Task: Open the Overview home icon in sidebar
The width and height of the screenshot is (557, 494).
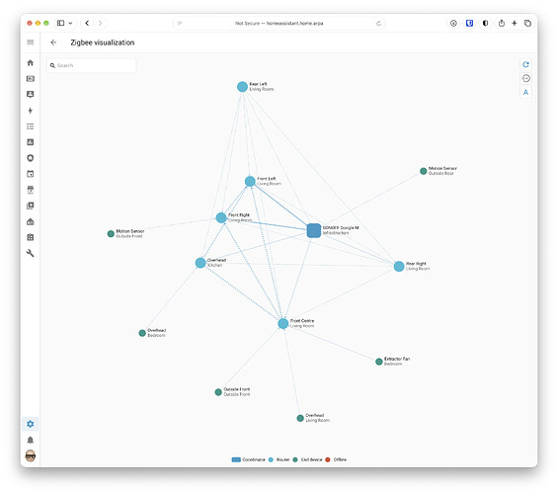Action: (x=31, y=63)
